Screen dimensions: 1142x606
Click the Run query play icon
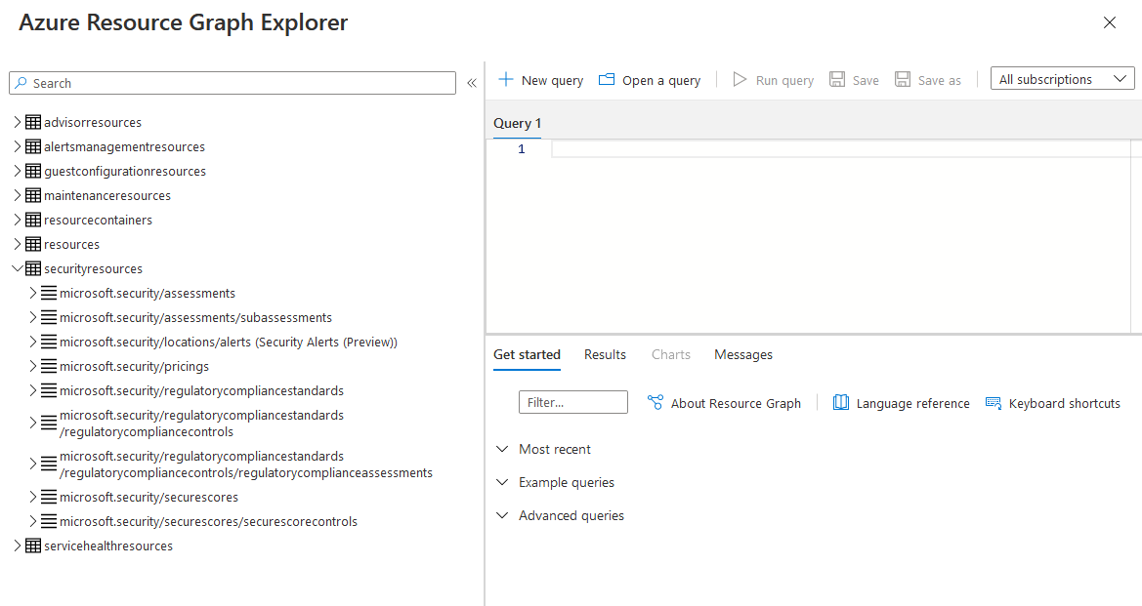click(x=740, y=79)
